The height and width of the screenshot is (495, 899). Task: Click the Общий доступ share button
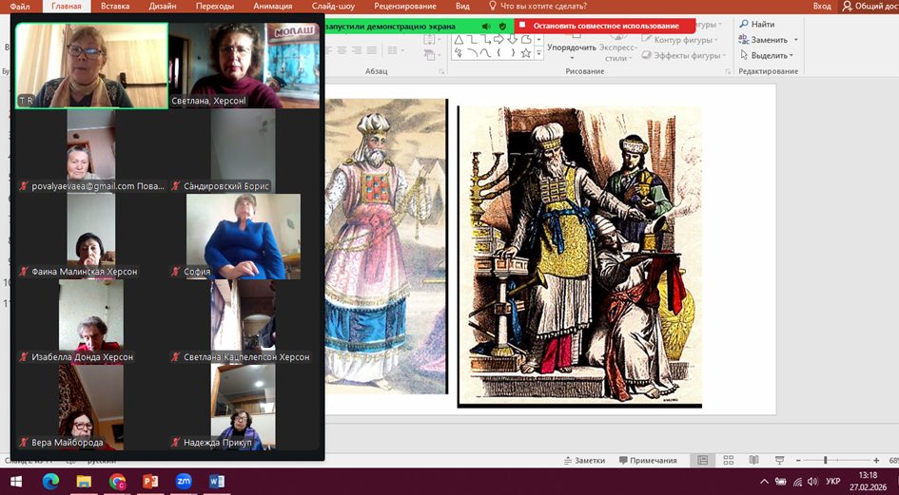(866, 6)
